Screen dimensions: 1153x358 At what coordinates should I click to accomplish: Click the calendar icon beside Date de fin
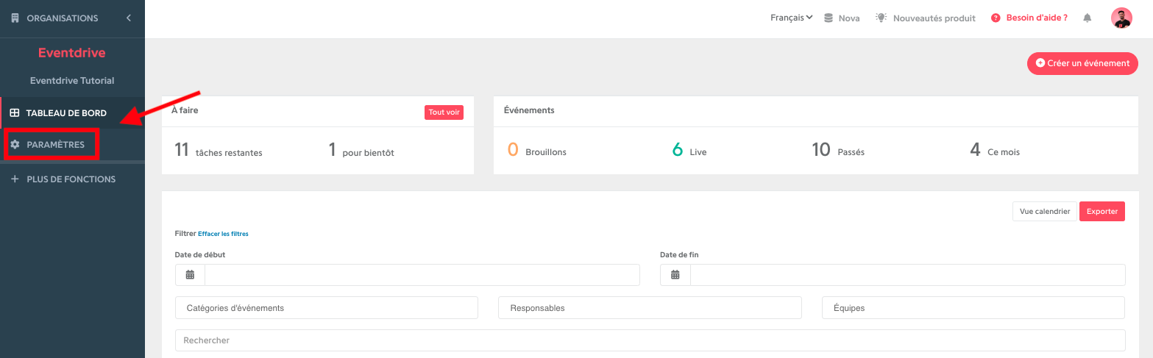675,275
